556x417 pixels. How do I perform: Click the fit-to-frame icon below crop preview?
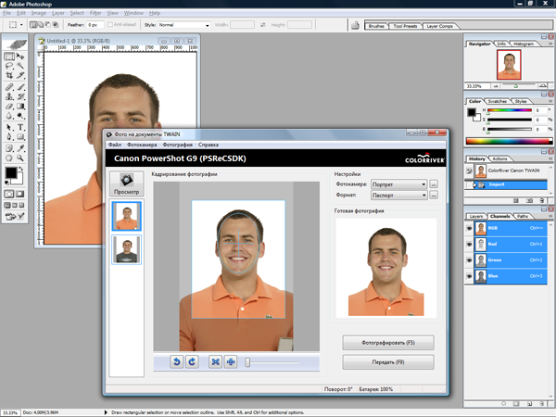click(215, 361)
